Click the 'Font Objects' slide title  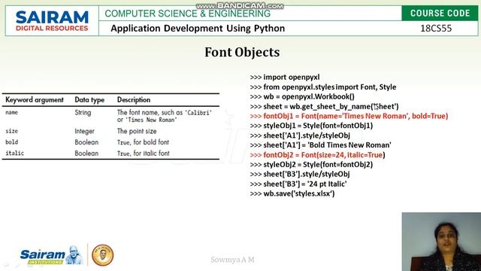coord(242,52)
